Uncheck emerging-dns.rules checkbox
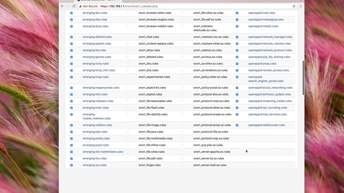344x193 pixels. [71, 13]
